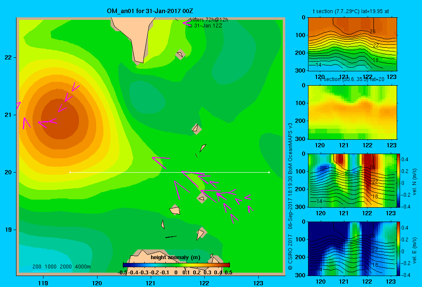The height and width of the screenshot is (287, 422).
Task: Click the dark orange eddy core on the map
Action: 60,119
